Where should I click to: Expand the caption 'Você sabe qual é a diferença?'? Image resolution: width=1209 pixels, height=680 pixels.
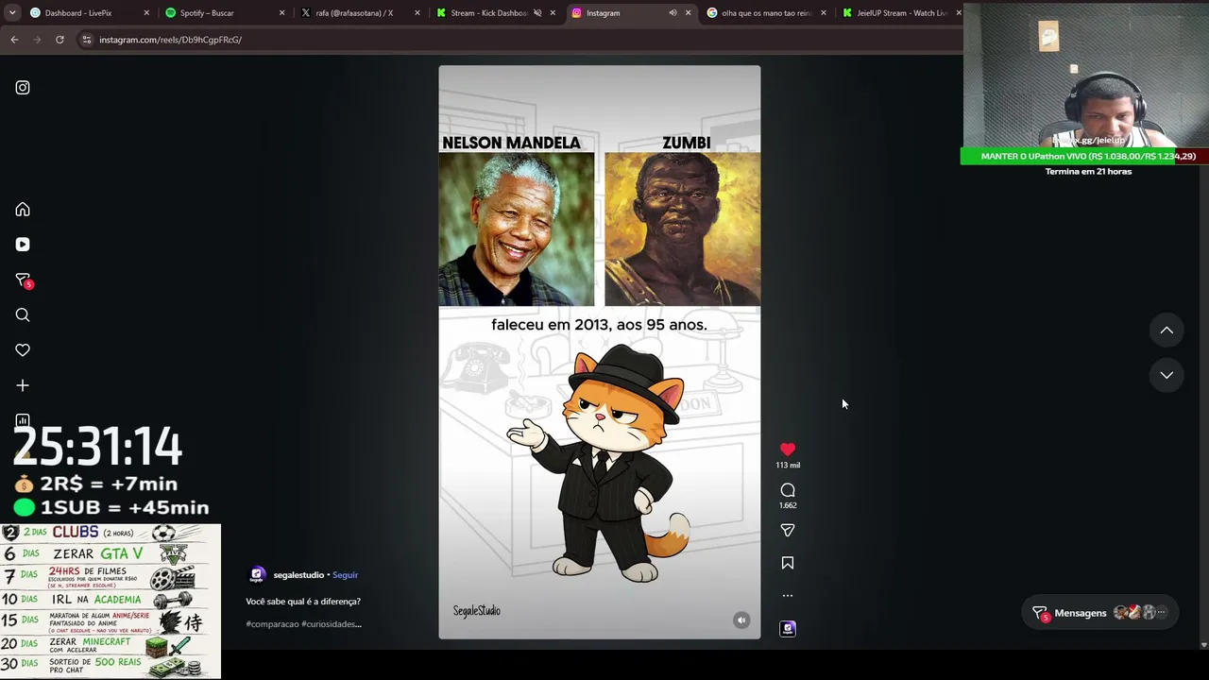click(x=303, y=602)
